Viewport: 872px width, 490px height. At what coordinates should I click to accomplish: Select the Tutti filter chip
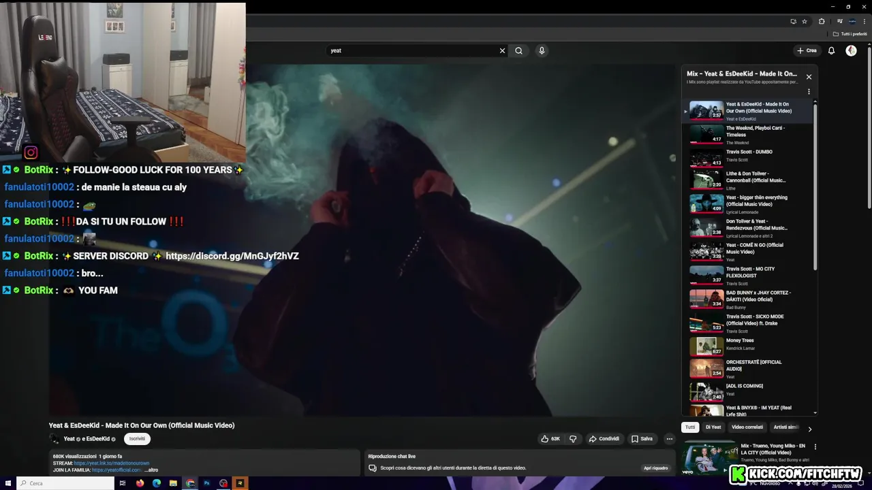tap(690, 427)
